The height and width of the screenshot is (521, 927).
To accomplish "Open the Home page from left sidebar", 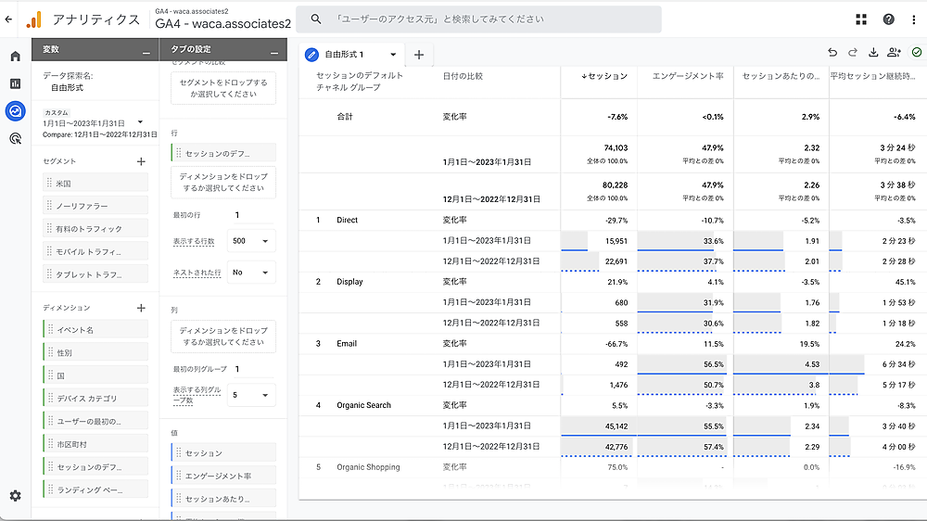I will tap(15, 57).
